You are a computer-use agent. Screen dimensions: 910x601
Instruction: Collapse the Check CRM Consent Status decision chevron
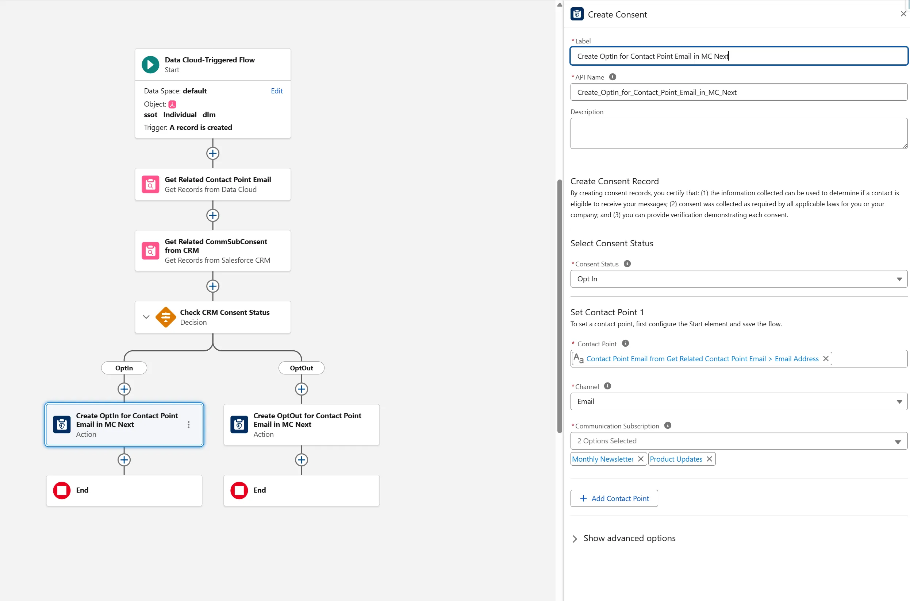point(146,317)
